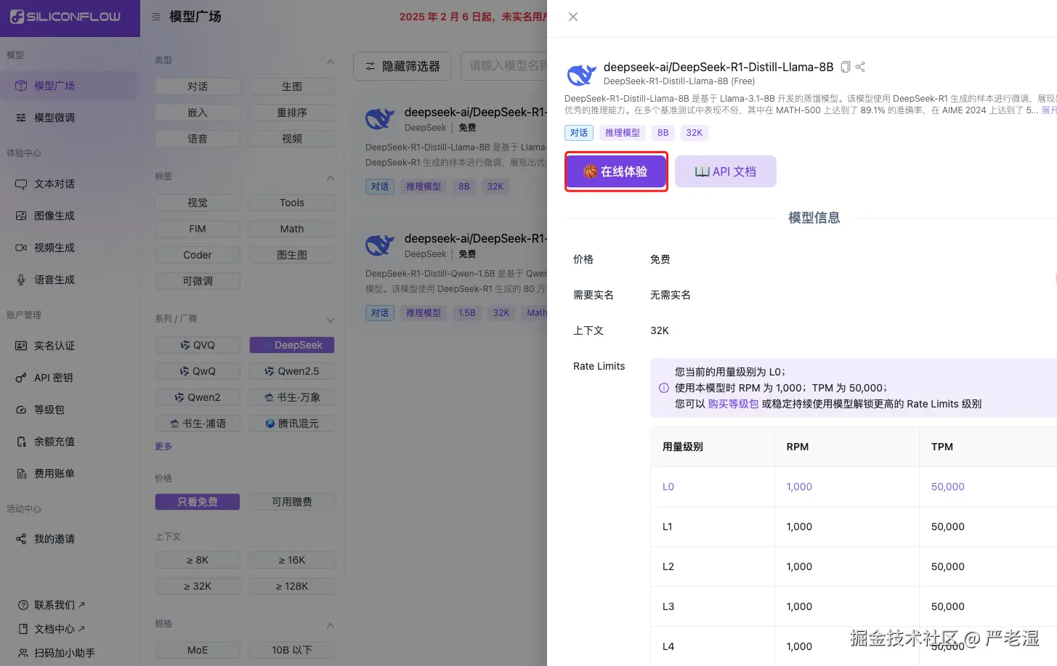
Task: Select the Qwen2.5 series filter
Action: click(292, 371)
